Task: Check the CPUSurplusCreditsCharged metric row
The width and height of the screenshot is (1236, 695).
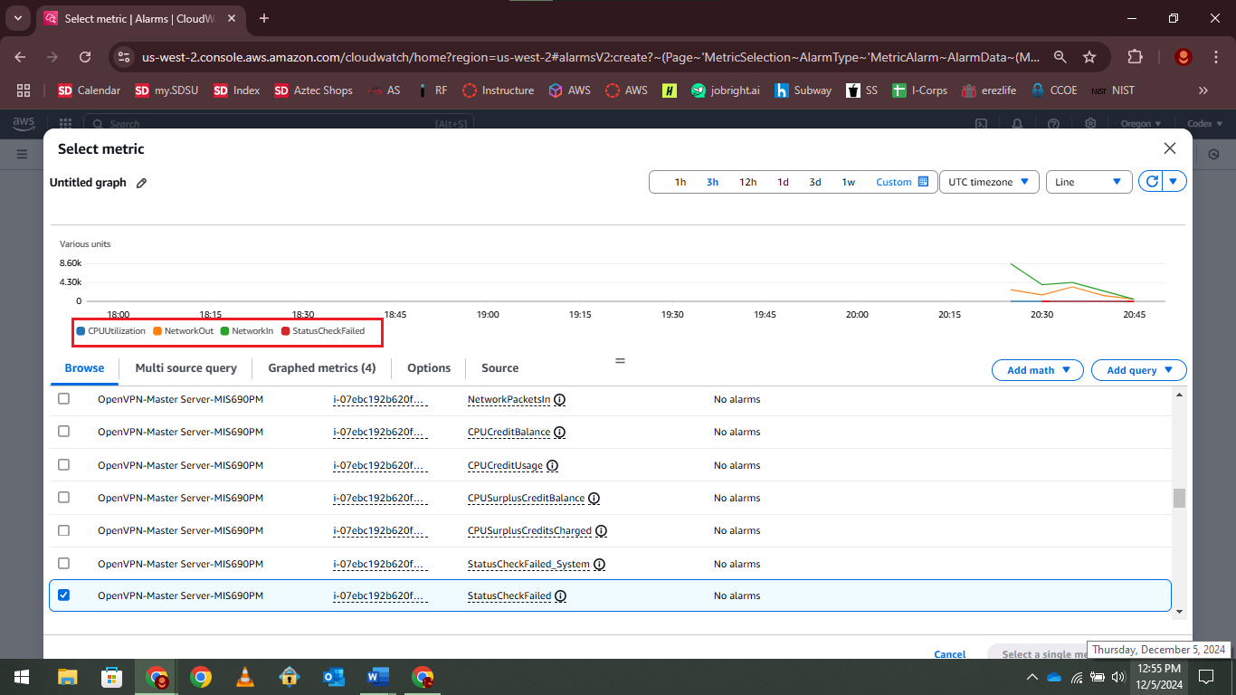Action: coord(63,530)
